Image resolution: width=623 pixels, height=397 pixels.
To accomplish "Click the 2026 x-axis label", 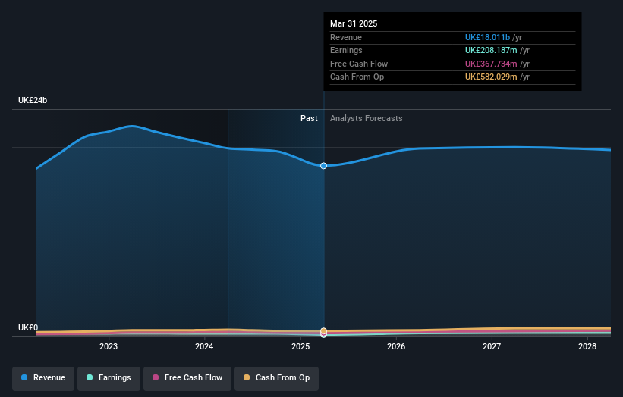I will (396, 347).
